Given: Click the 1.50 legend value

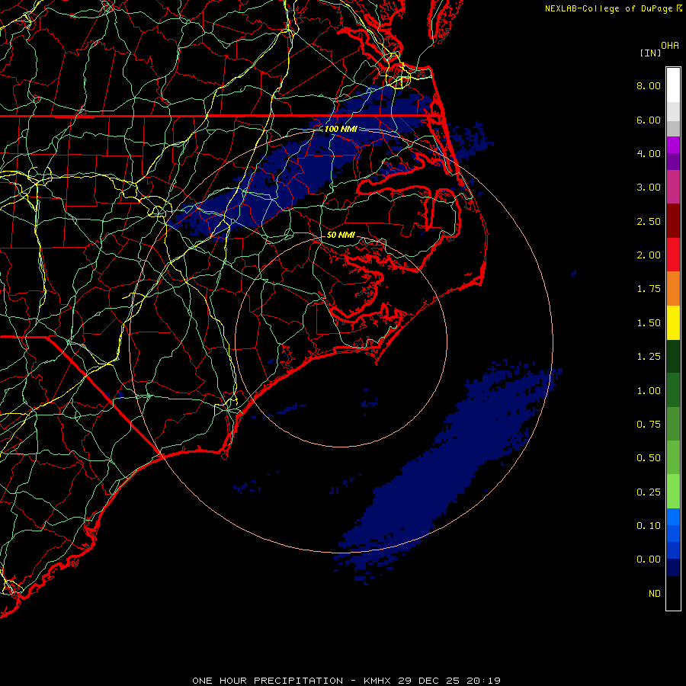Looking at the screenshot, I should pos(649,323).
